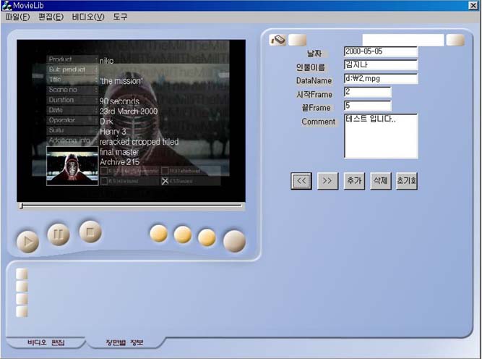This screenshot has width=482, height=359.
Task: Click the middle orange round button
Action: click(x=183, y=235)
